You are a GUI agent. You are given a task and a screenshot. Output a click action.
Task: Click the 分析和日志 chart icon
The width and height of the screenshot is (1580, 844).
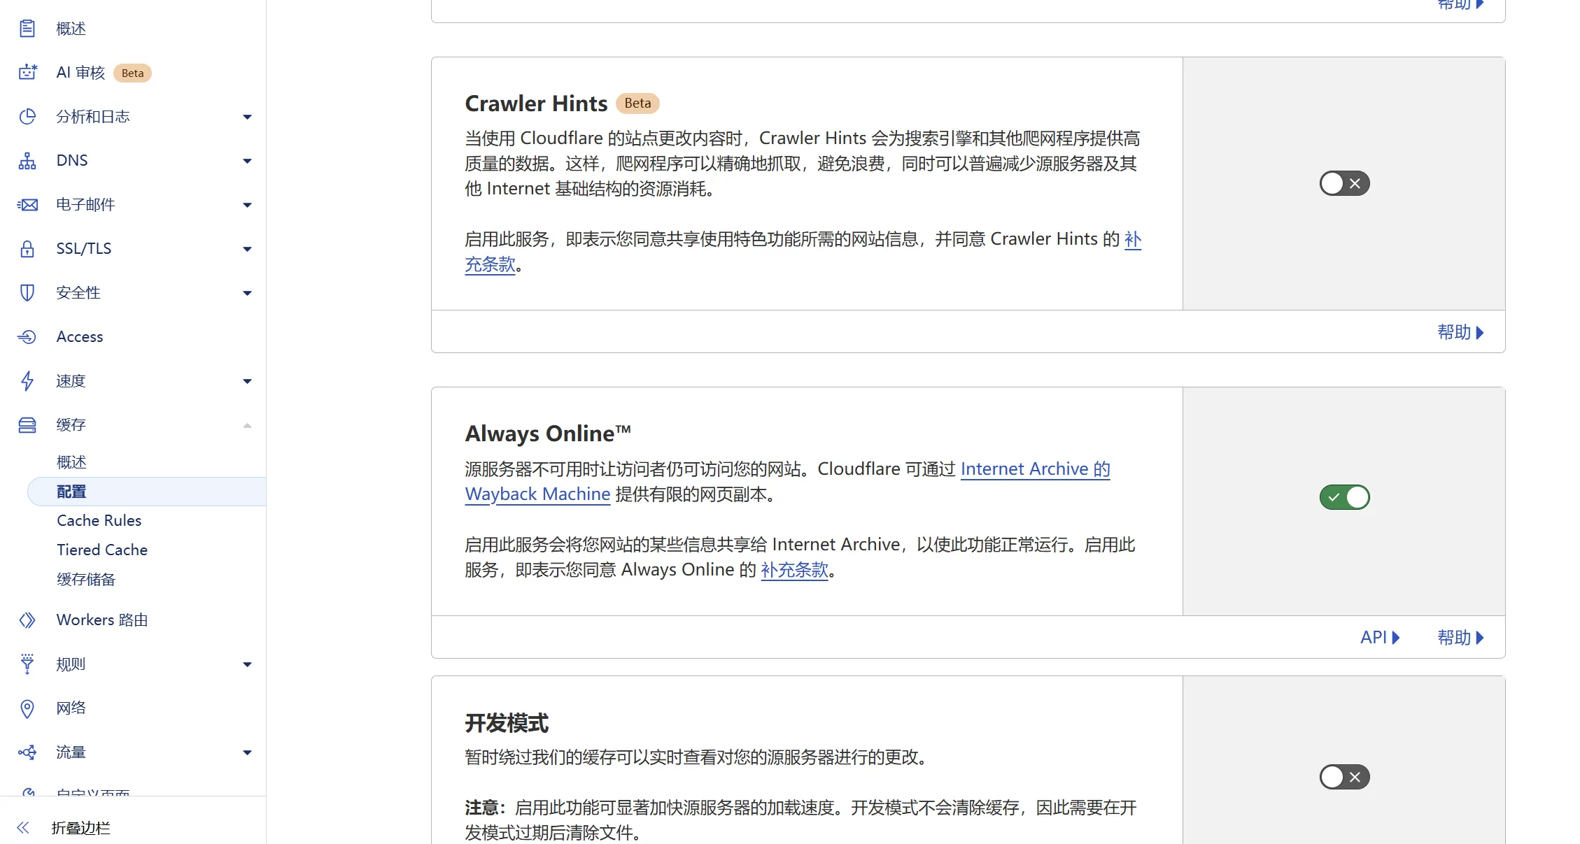pos(27,117)
